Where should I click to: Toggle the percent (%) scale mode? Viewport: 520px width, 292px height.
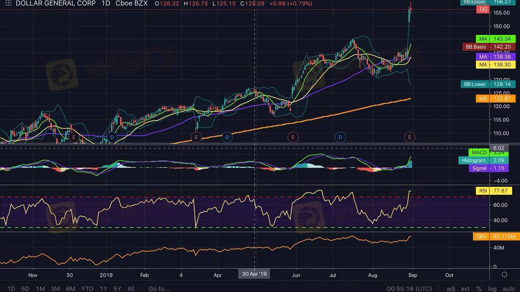click(479, 289)
